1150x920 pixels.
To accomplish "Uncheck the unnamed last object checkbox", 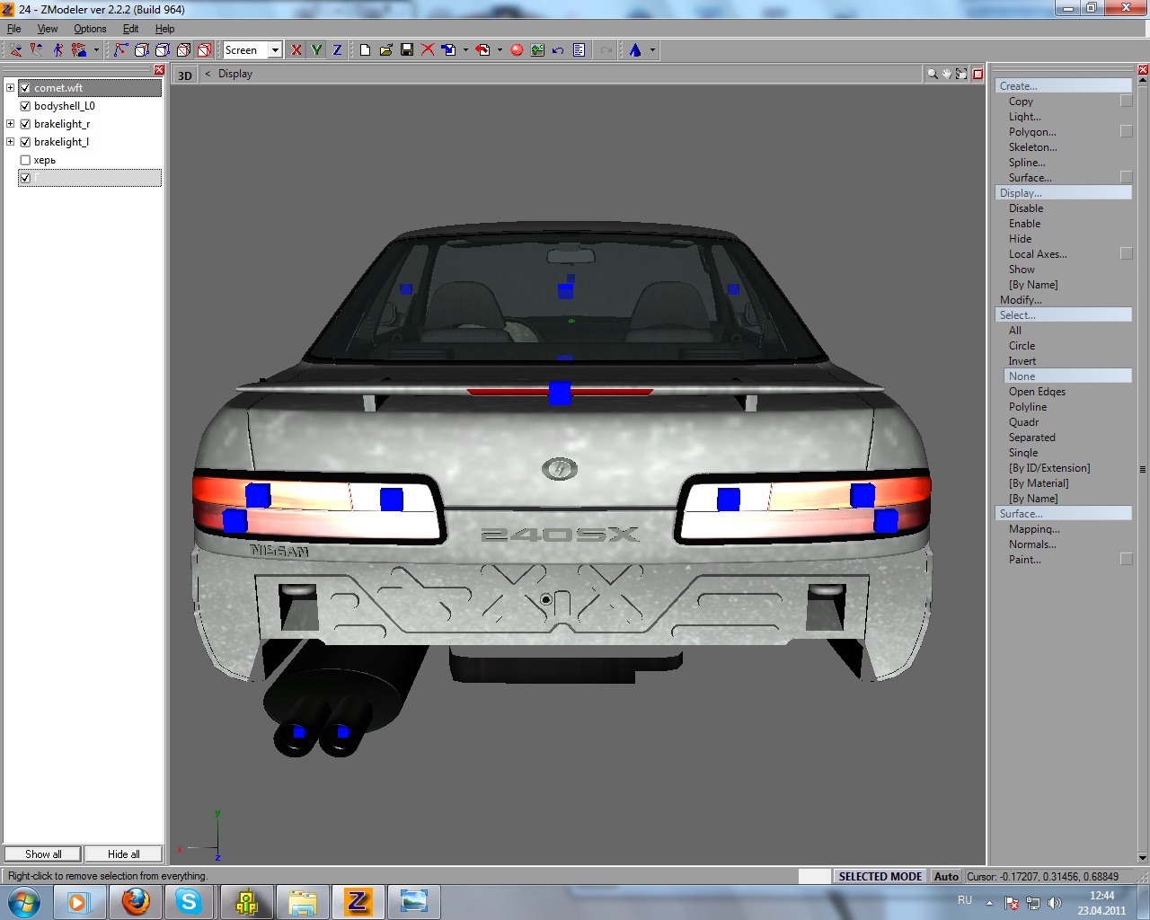I will [25, 178].
